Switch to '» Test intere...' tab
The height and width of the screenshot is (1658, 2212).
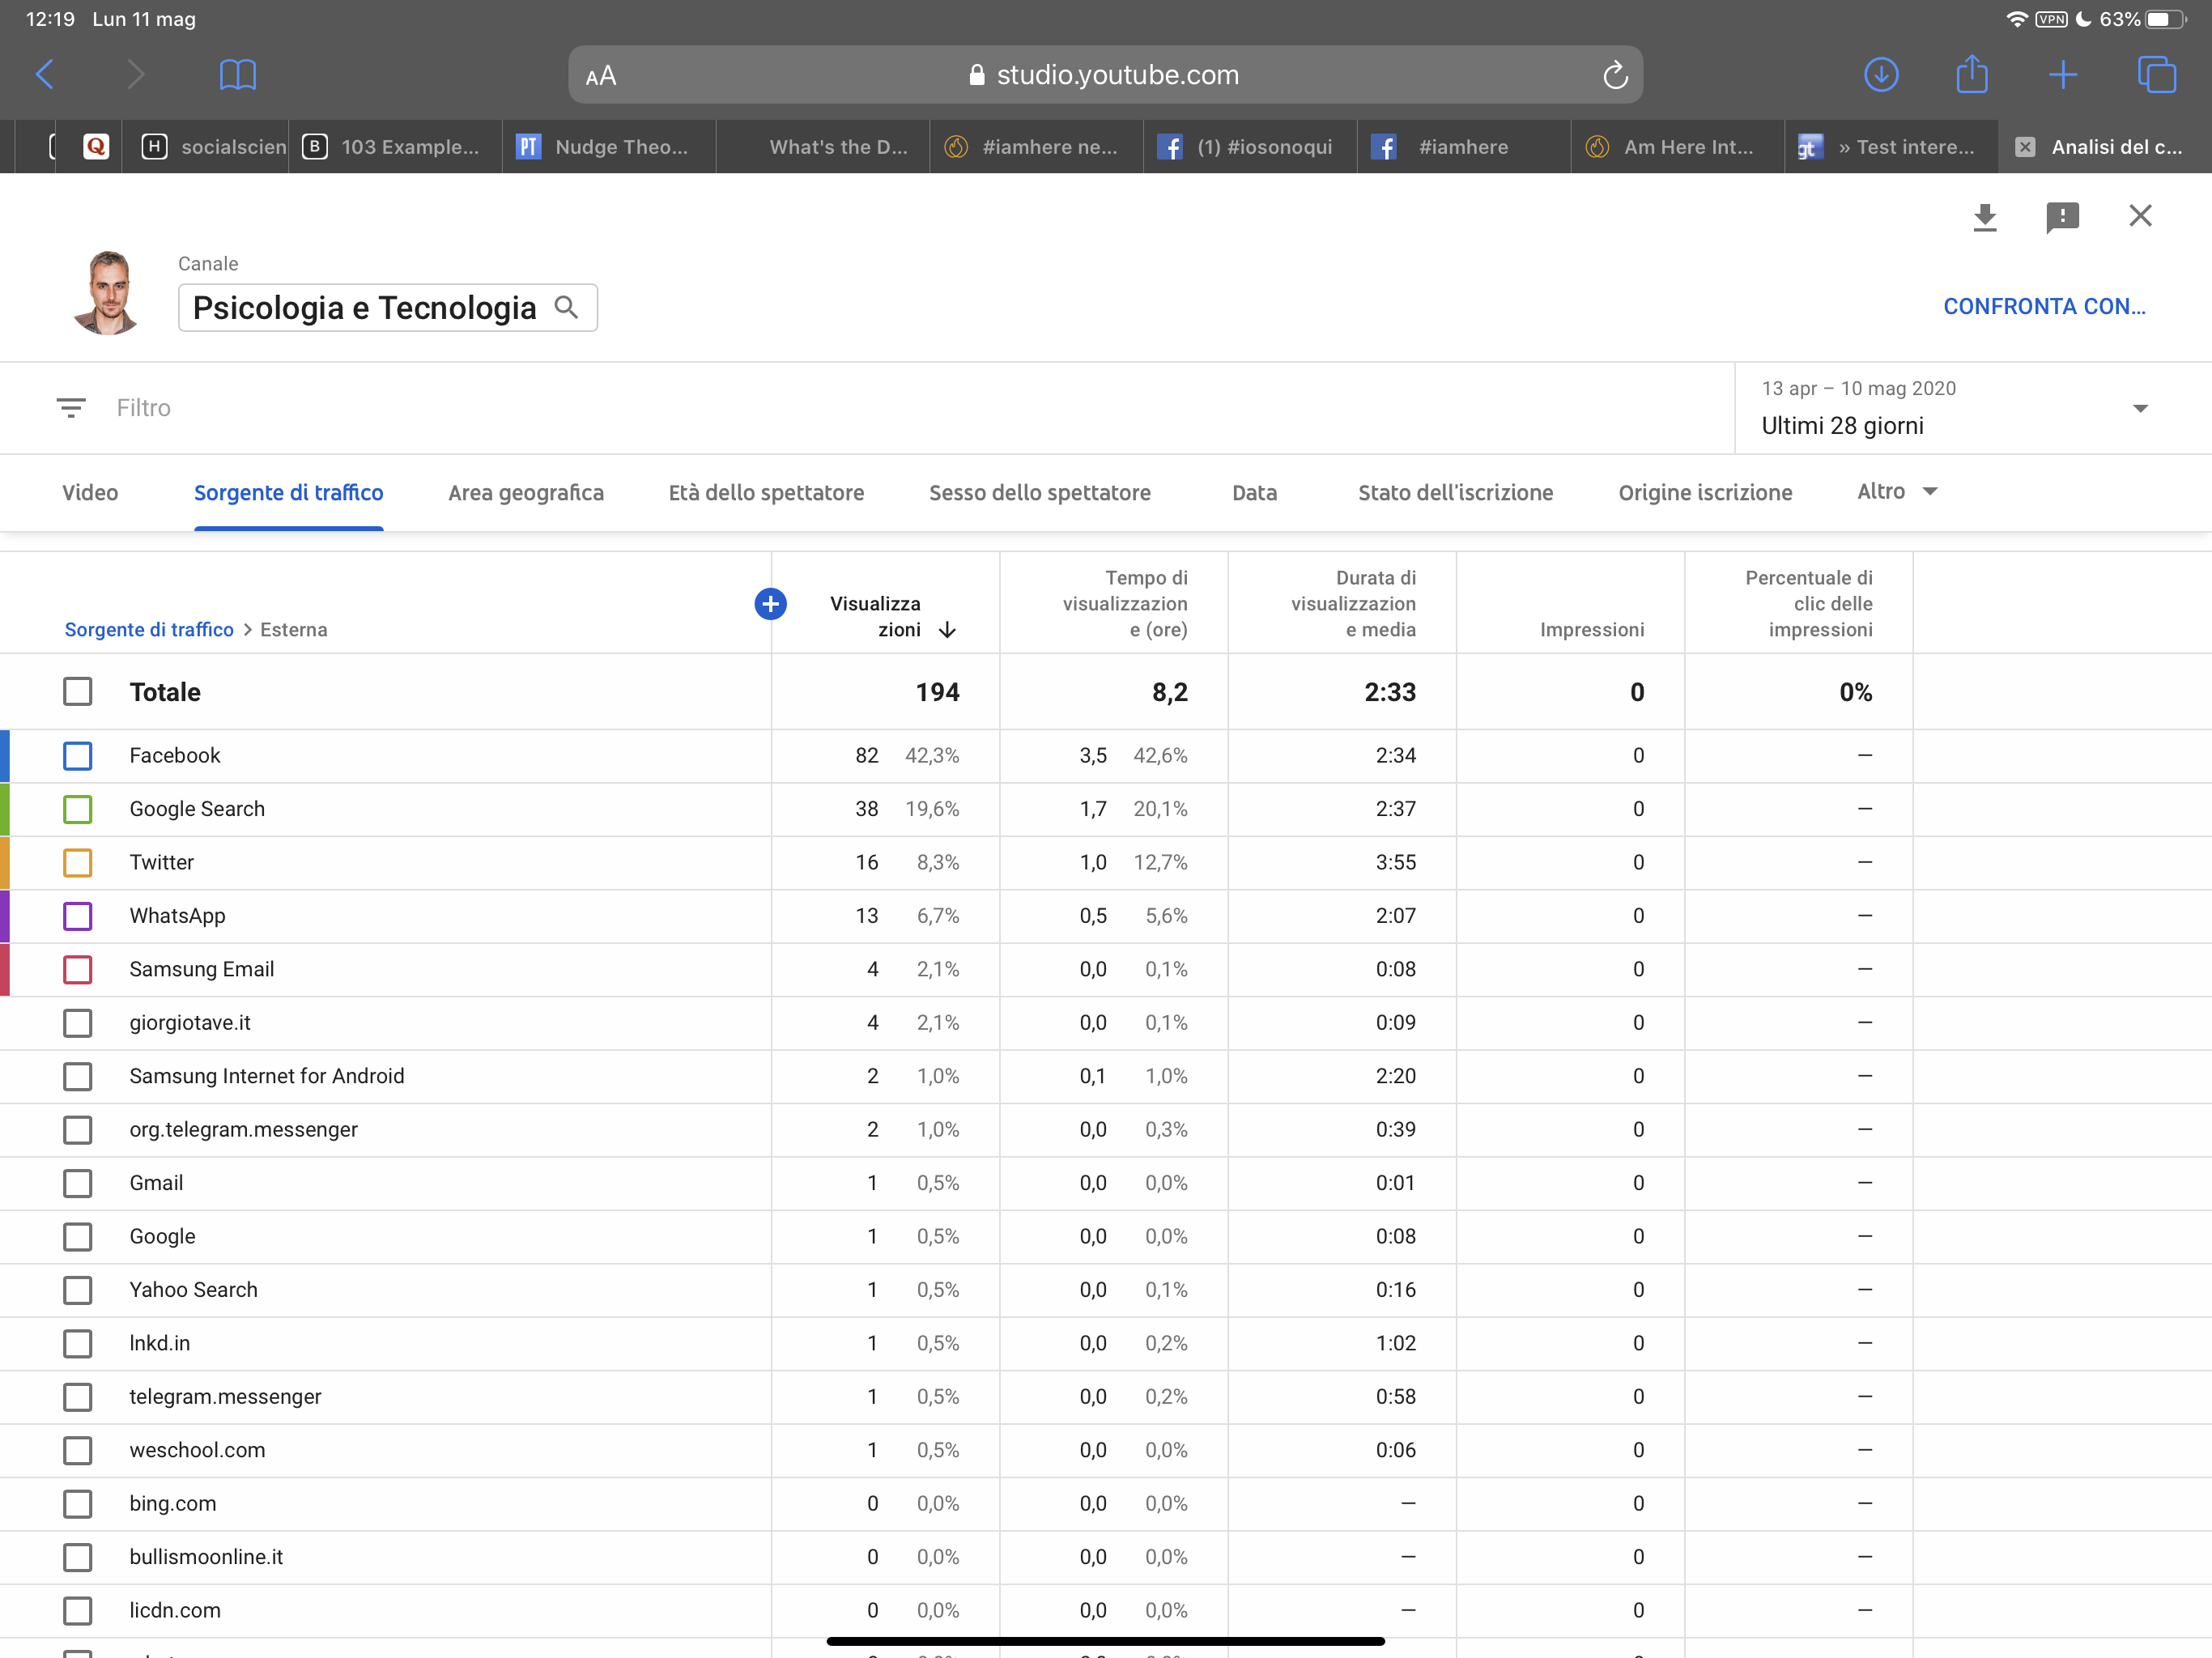(x=1891, y=147)
